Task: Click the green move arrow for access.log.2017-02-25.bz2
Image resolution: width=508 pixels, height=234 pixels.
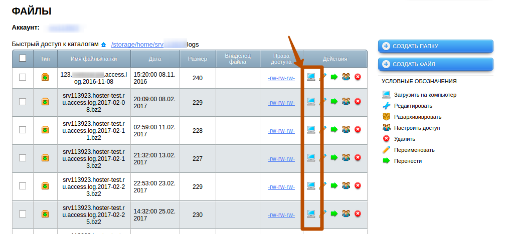Action: tap(334, 214)
